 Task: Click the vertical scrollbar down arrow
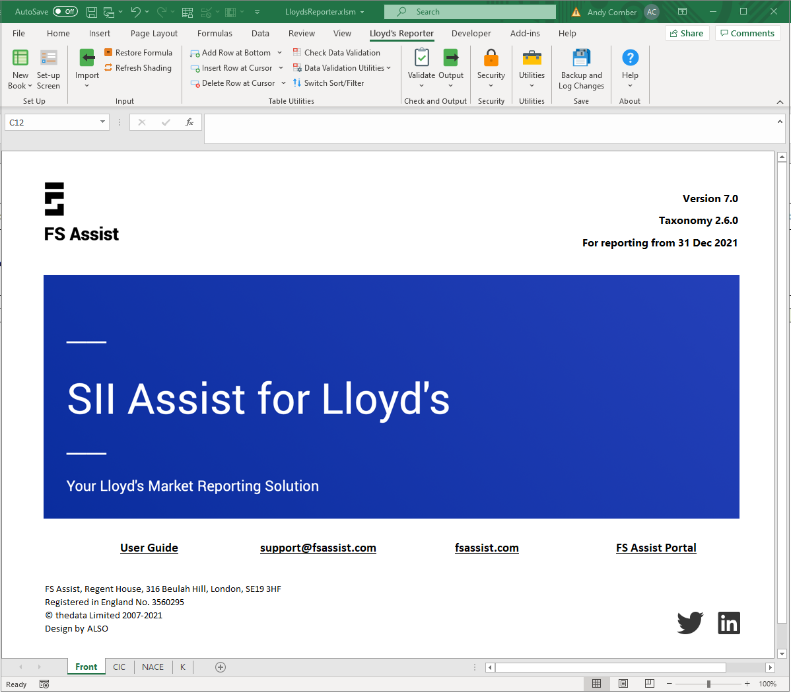click(x=782, y=653)
